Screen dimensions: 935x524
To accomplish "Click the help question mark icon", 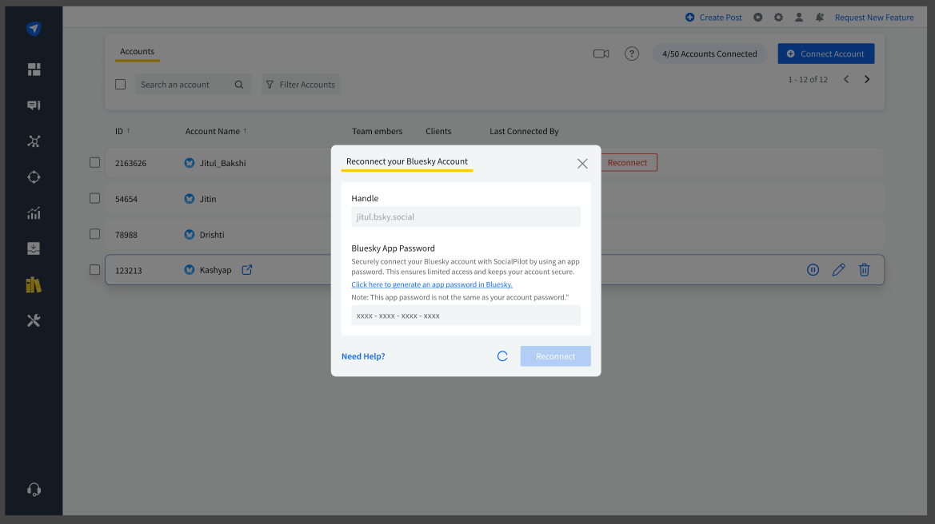I will (632, 54).
